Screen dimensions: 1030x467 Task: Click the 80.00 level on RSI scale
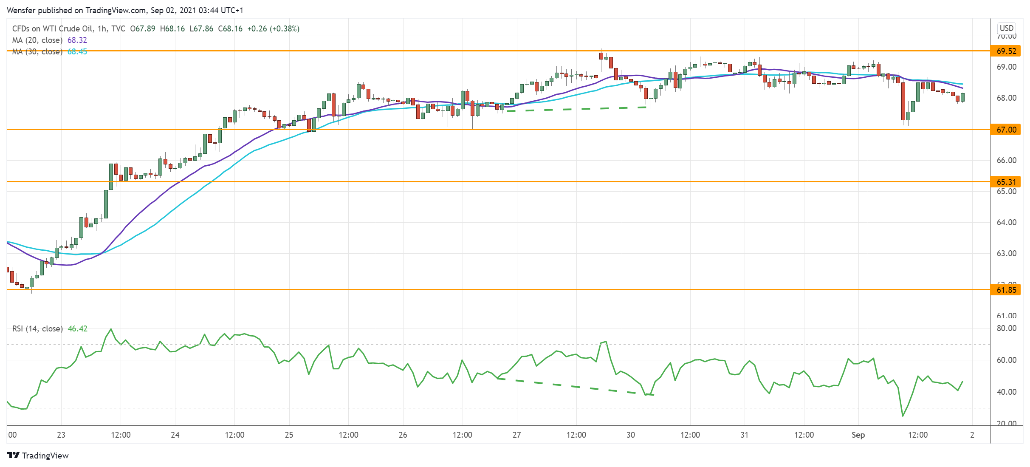[x=1006, y=328]
